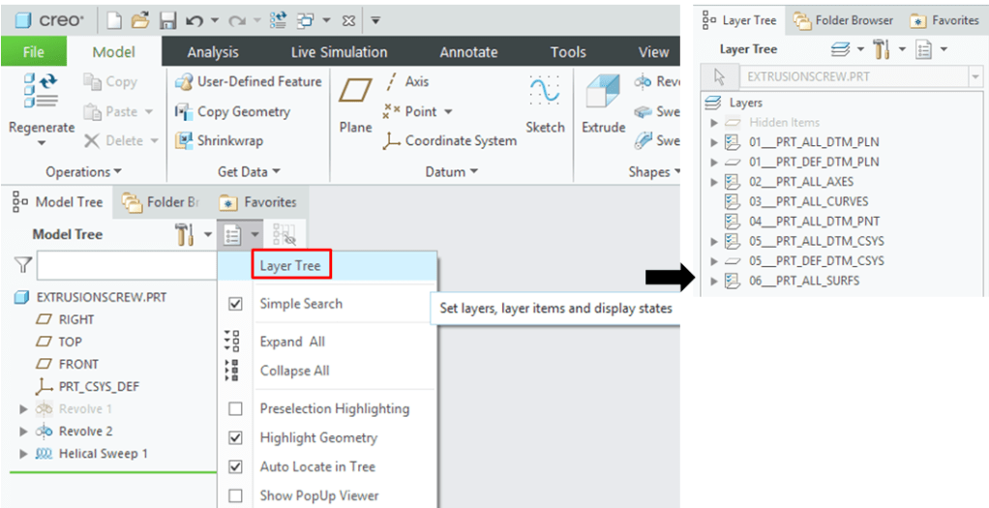Click Expand All in the menu
The image size is (989, 508).
pyautogui.click(x=292, y=342)
